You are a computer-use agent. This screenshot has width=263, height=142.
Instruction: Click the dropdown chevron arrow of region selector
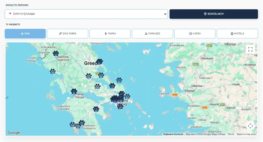[x=165, y=14]
